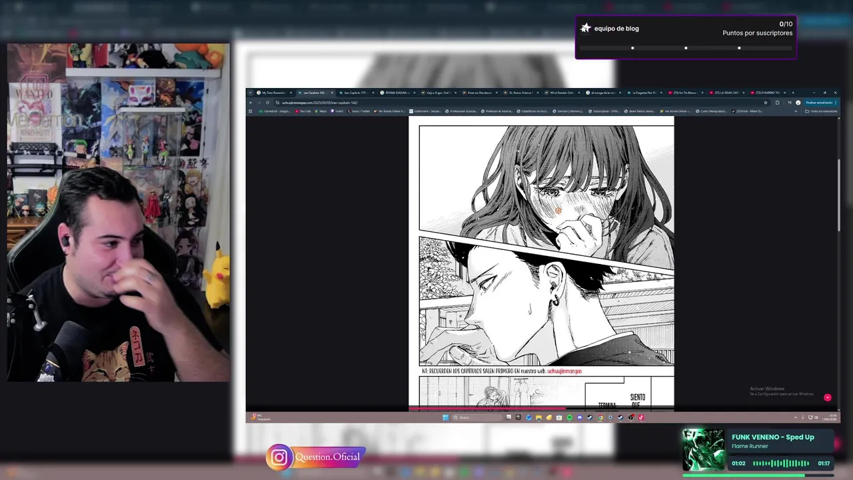Click the browser back arrow

click(x=251, y=103)
